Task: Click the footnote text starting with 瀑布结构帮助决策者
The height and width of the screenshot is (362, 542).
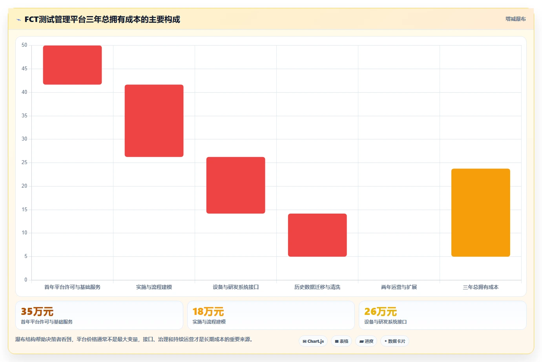Action: [x=134, y=339]
